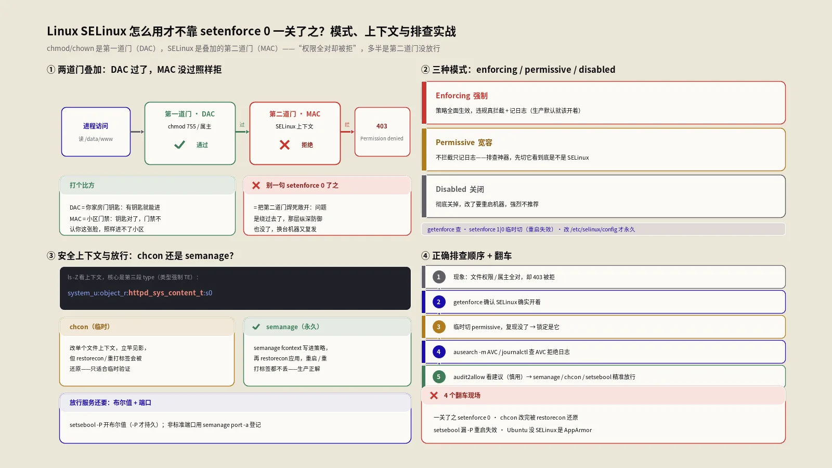
Task: Click 彻底关掉 description under Disabled
Action: 487,204
